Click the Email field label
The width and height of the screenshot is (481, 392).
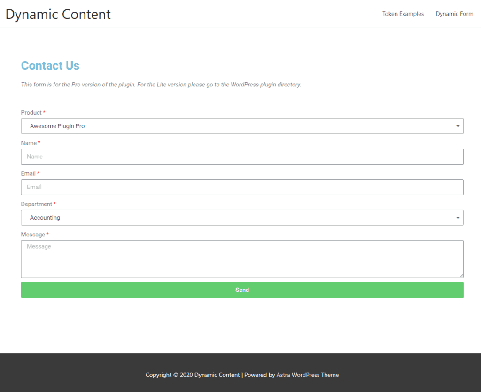28,174
